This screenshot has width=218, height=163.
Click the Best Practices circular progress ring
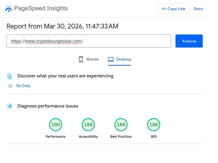coord(121,124)
